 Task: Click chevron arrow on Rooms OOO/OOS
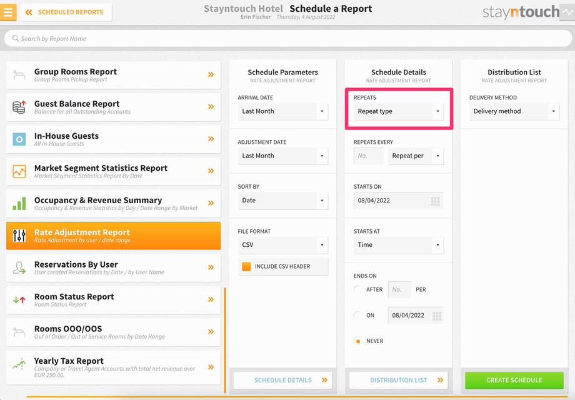click(211, 332)
